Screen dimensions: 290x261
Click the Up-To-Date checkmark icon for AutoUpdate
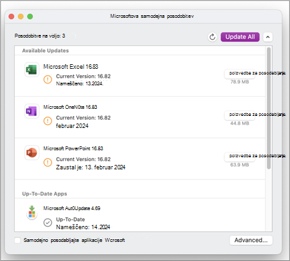[x=48, y=223]
